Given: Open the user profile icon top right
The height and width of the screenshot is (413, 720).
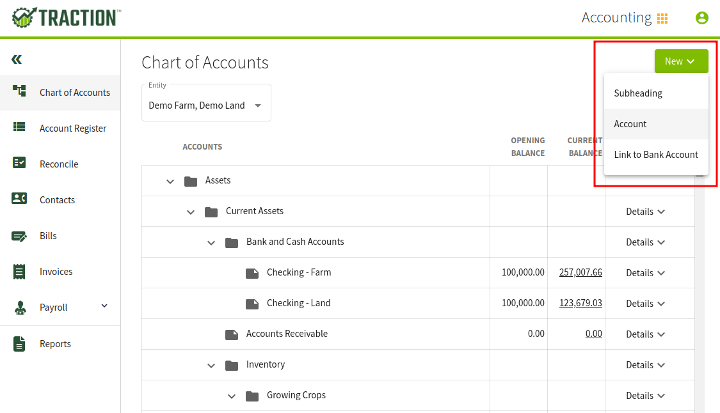Looking at the screenshot, I should 701,18.
